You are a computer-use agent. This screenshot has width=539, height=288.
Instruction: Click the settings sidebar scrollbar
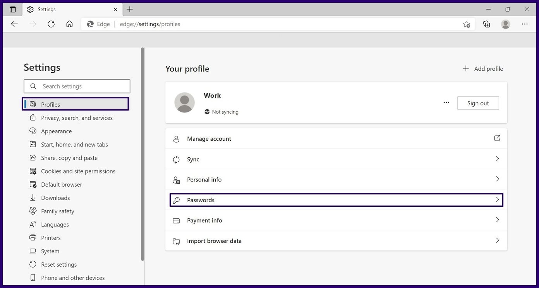point(142,154)
